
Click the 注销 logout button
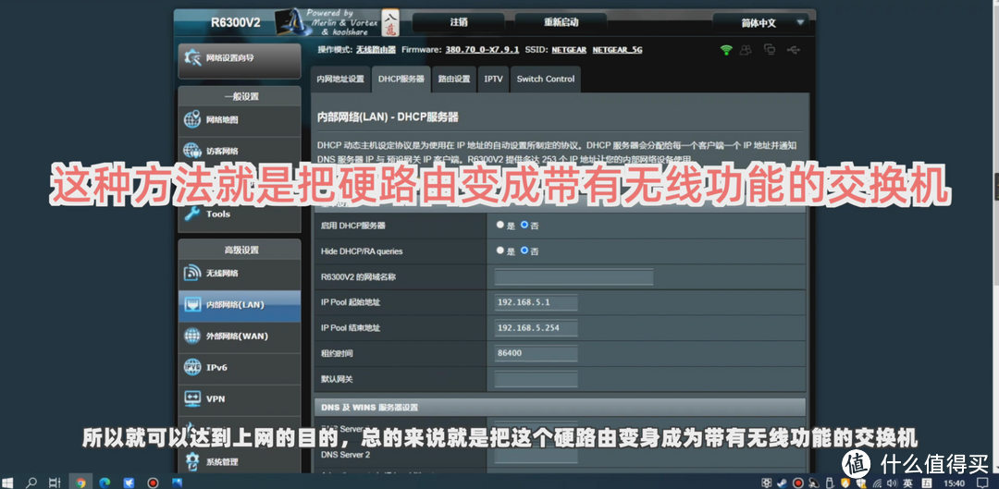[x=459, y=23]
